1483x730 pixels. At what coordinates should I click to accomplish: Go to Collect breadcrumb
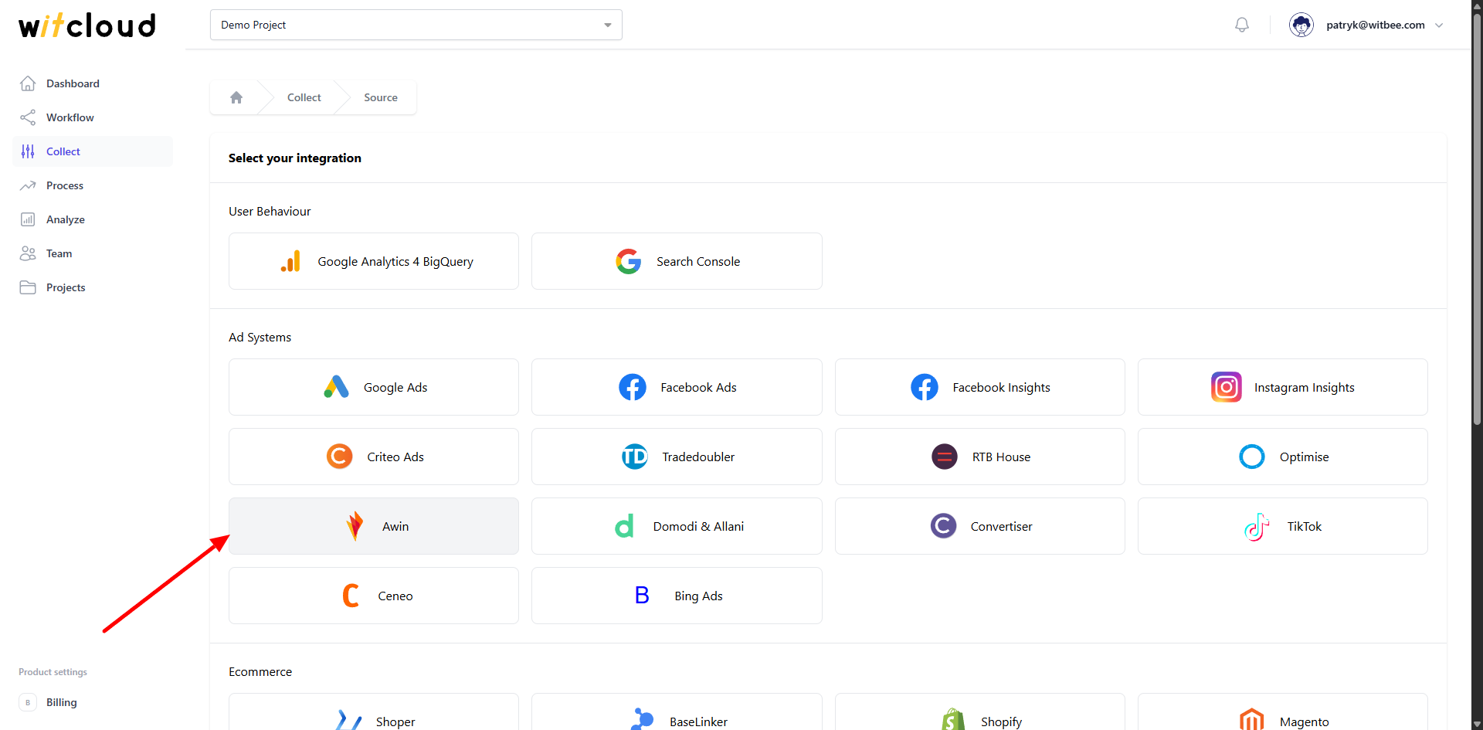coord(304,97)
